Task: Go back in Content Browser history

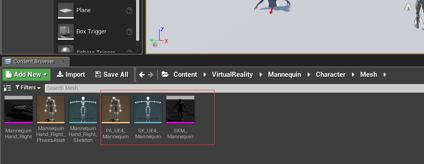Action: tap(141, 75)
